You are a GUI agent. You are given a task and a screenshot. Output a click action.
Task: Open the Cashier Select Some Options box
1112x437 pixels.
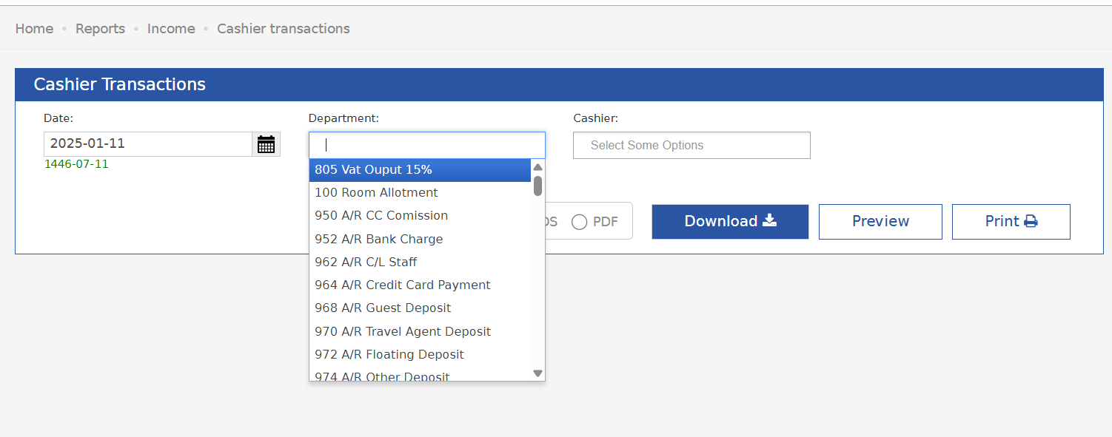[691, 145]
